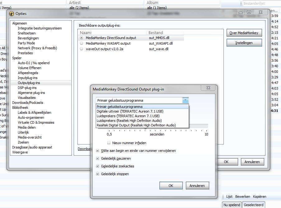Screen dimensions: 281x208
Task: Open Bewerken menu in main window
Action: click(242, 197)
